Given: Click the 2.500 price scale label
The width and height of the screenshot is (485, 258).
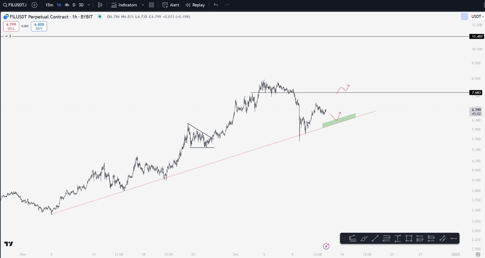Looking at the screenshot, I should (x=476, y=249).
